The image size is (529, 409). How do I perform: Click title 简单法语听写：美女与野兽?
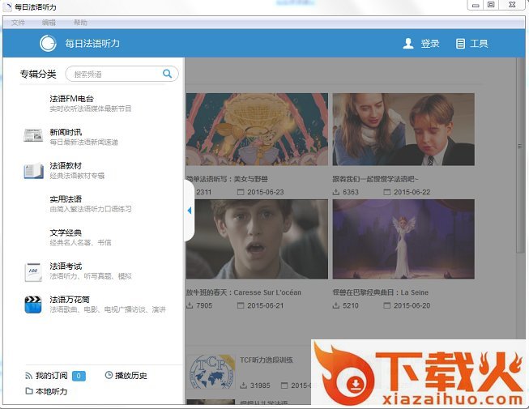(x=227, y=179)
